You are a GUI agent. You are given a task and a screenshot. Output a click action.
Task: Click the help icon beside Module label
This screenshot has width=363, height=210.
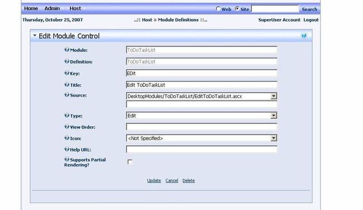pyautogui.click(x=66, y=50)
